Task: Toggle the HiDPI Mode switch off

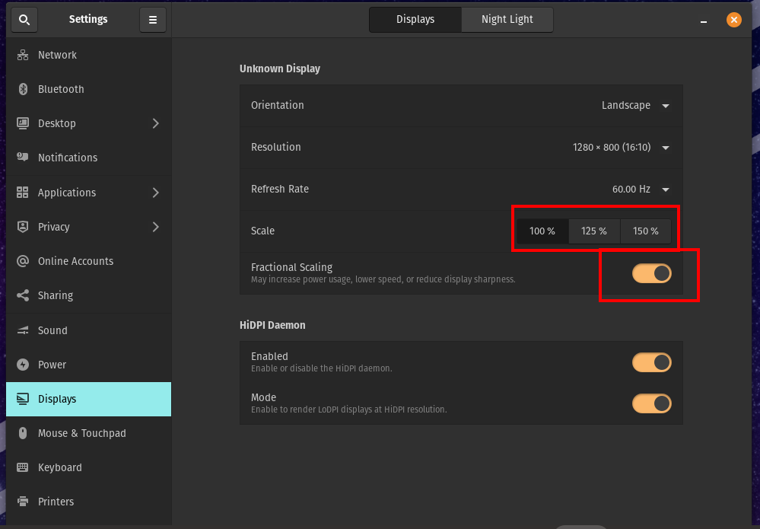Action: click(x=651, y=403)
